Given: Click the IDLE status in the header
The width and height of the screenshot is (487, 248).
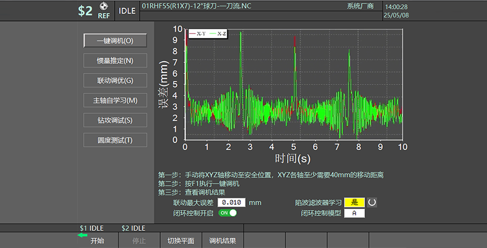Looking at the screenshot, I should 127,11.
